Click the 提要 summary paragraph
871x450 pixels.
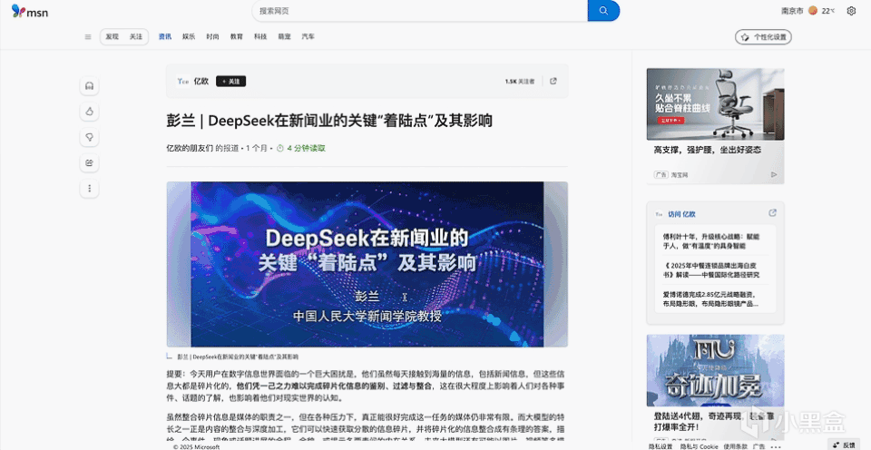(x=367, y=386)
